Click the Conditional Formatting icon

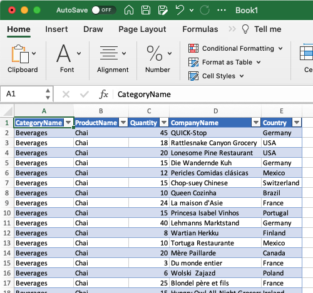click(193, 48)
